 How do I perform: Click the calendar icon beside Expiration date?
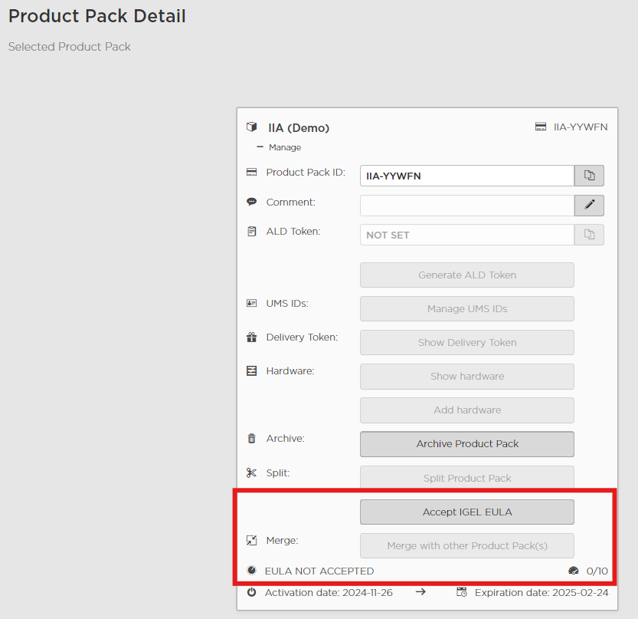point(462,592)
